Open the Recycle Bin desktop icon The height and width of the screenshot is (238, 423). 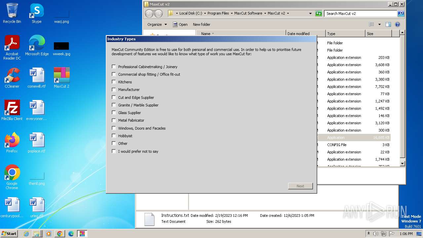[12, 13]
